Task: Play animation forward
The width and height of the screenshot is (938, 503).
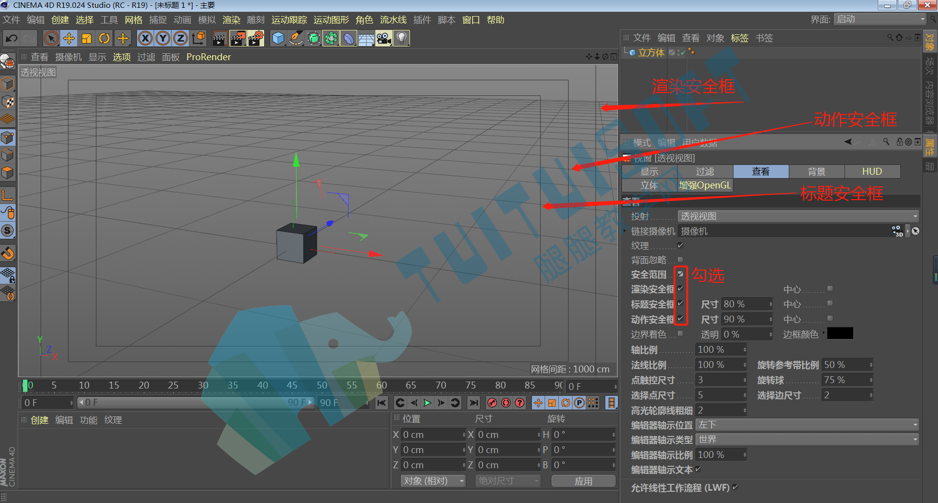Action: point(427,403)
